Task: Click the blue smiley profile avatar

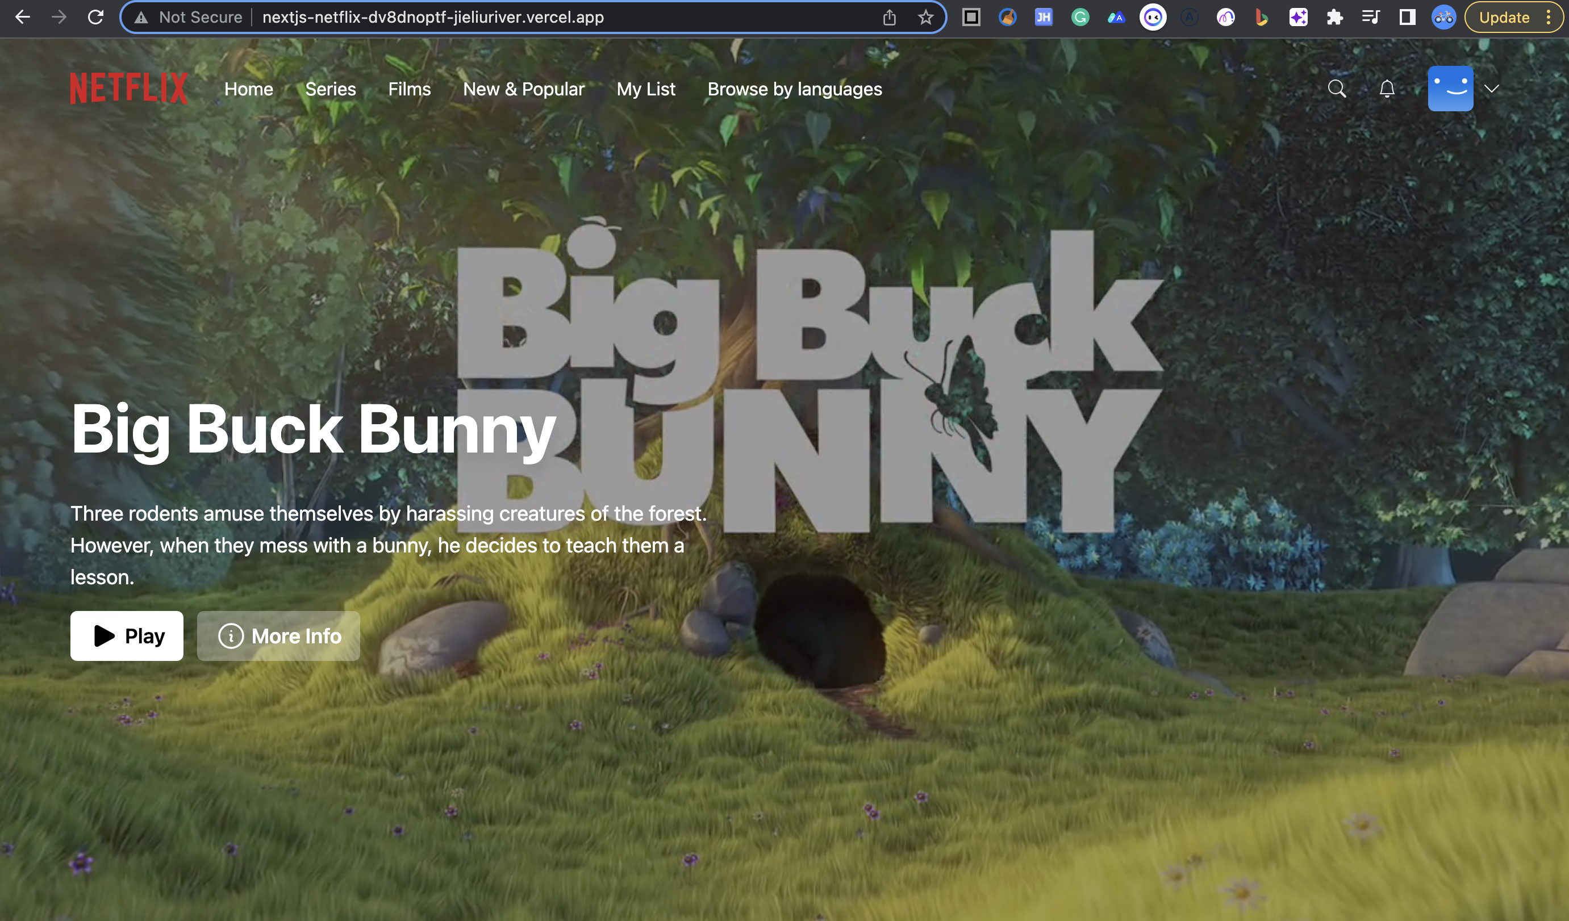Action: [x=1450, y=89]
